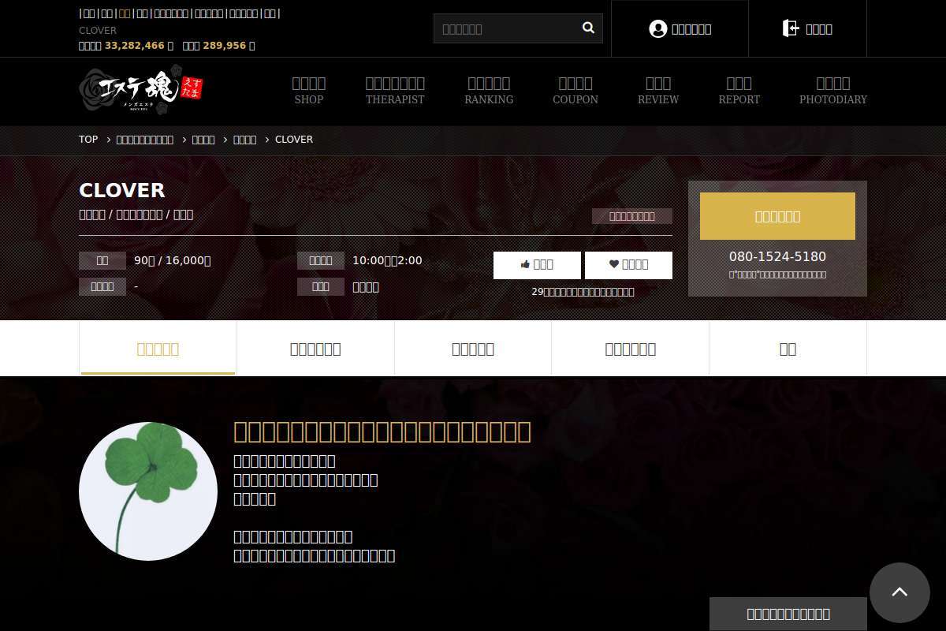Viewport: 946px width, 631px height.
Task: Click phone number 080-1524-5180
Action: pyautogui.click(x=777, y=257)
